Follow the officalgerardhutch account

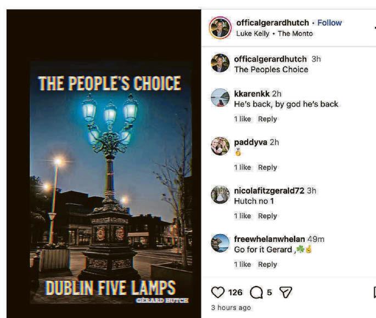329,22
